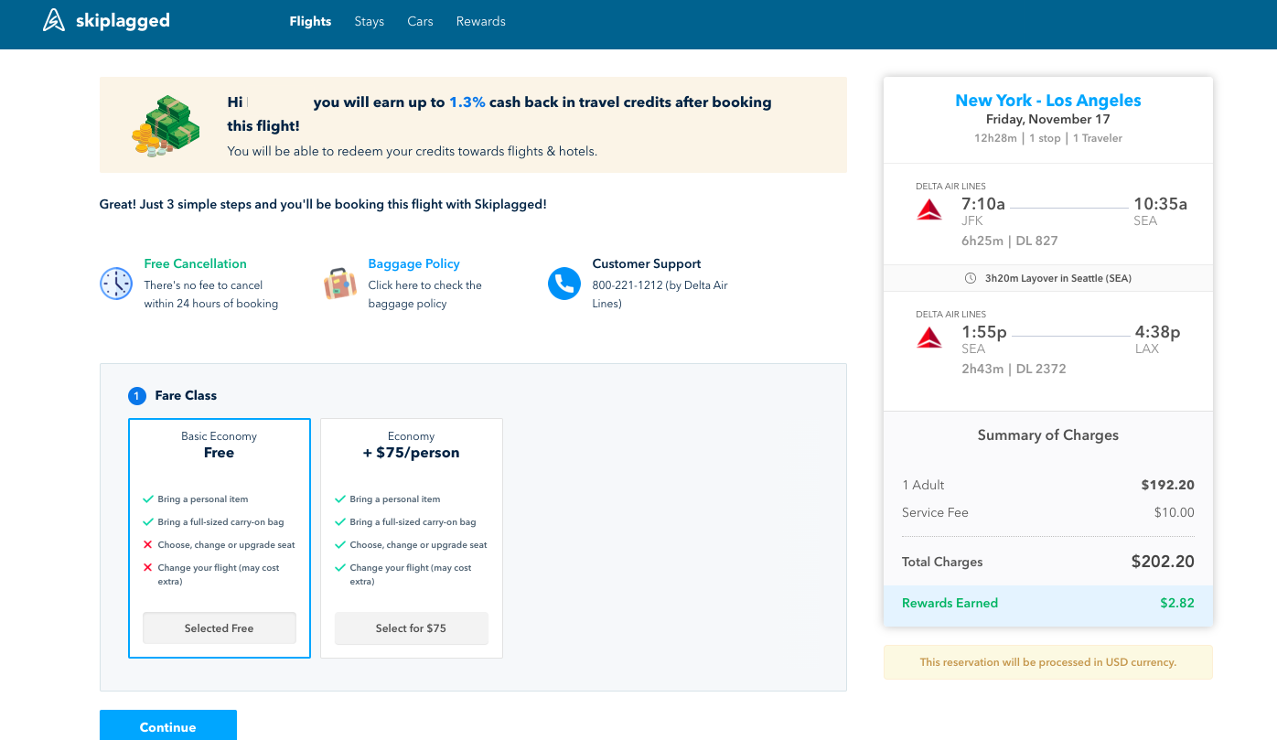Click the step 1 Fare Class badge
This screenshot has width=1277, height=740.
pyautogui.click(x=137, y=396)
